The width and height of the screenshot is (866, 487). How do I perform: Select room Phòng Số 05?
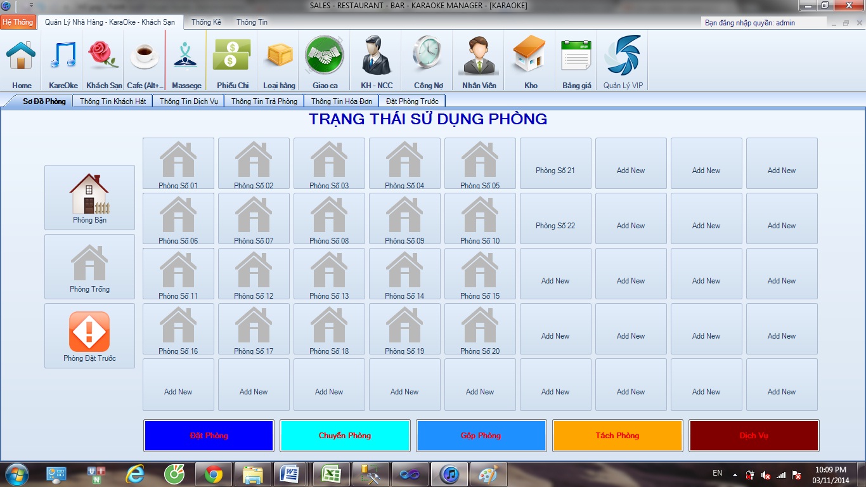coord(480,164)
